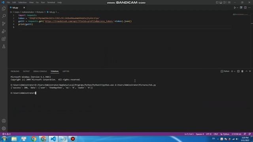This screenshot has height=142, width=253.
Task: Open the Extensions view
Action: (x=4, y=39)
